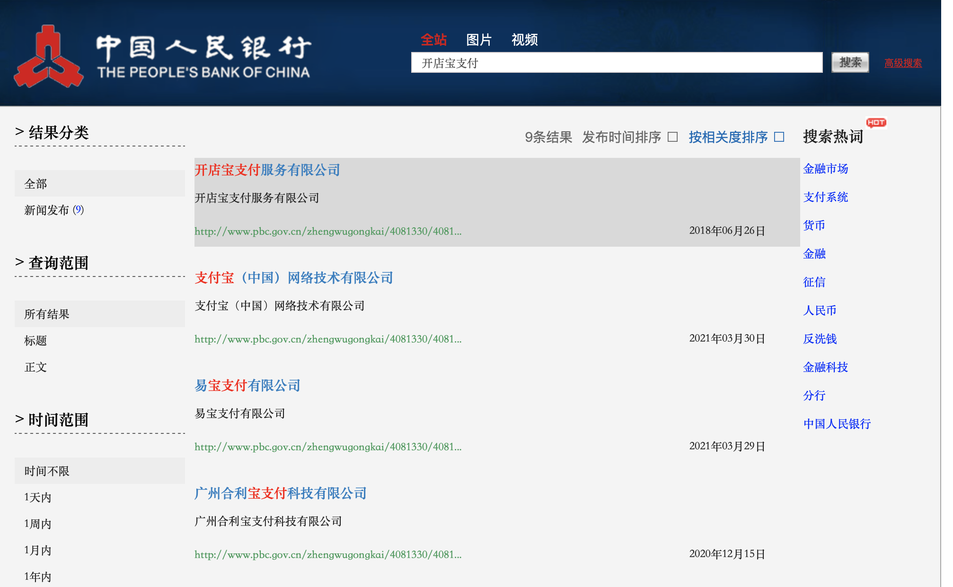Click the People's Bank of China logo
953x587 pixels.
pos(162,57)
